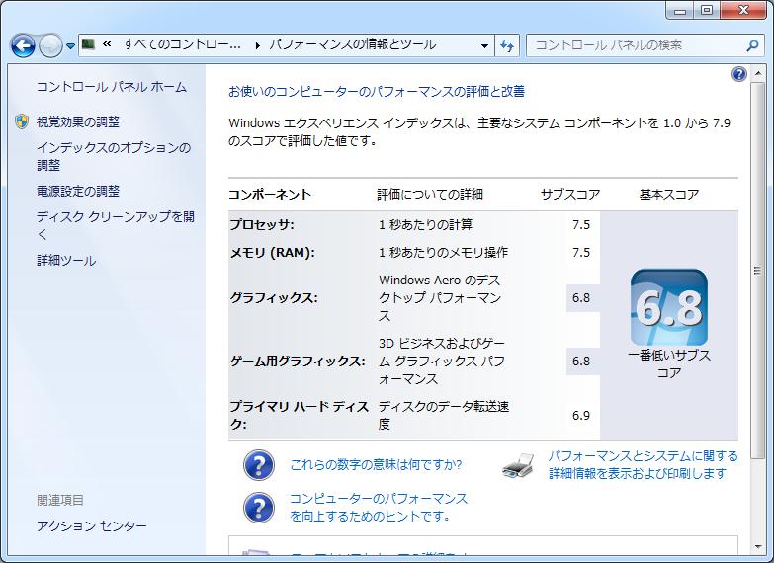Click question icon beside これらの数字の意味は何ですか?
Viewport: 774px width, 563px height.
(259, 465)
